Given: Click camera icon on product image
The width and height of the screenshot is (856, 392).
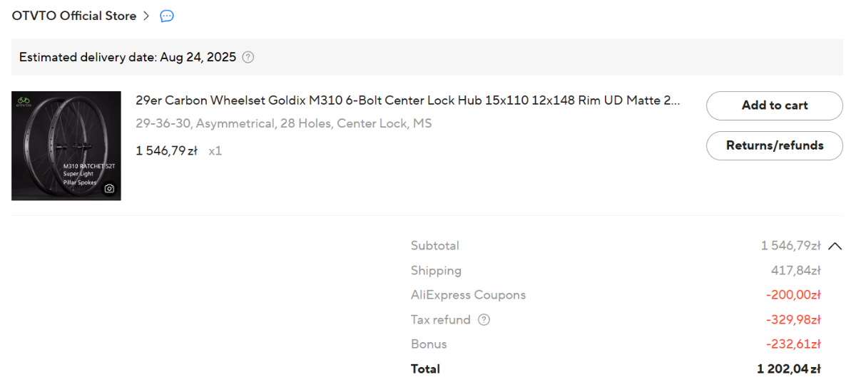Looking at the screenshot, I should tap(109, 189).
